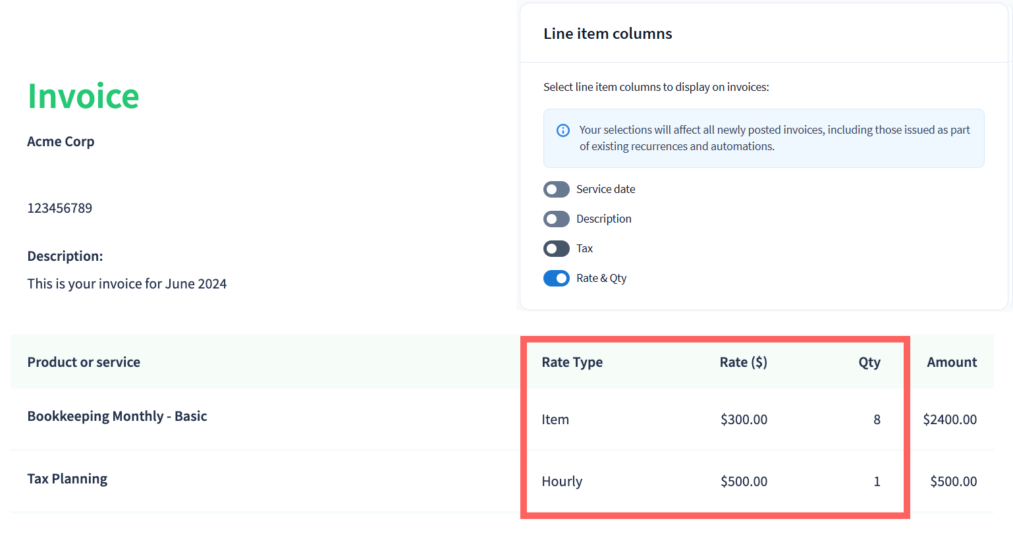Click the info icon in the notice banner
Screen dimensions: 1013x548
click(x=563, y=130)
